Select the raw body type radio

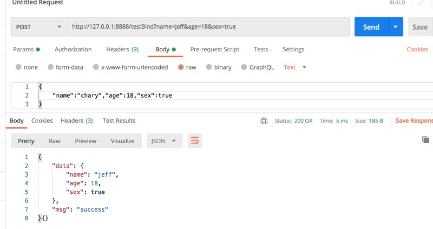click(181, 68)
